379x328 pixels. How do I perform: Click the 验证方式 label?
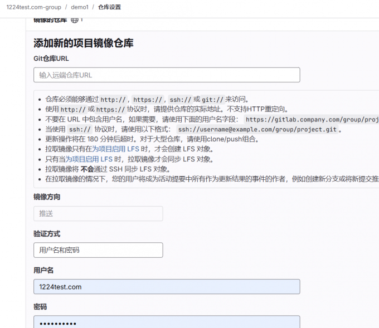point(47,234)
